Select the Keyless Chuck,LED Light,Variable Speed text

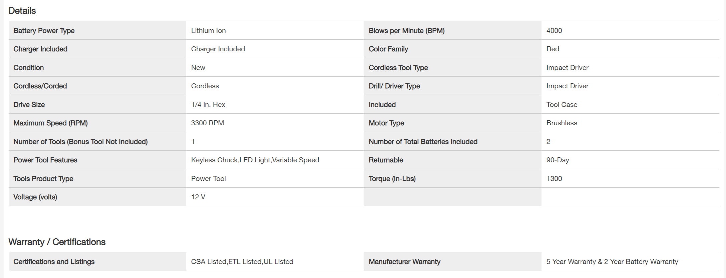(255, 160)
